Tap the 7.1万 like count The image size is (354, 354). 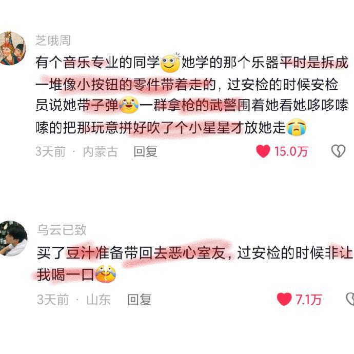click(308, 300)
